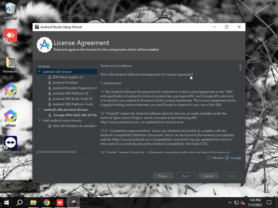Select SDK Patch Applier v4 text
278x208 pixels.
68,77
